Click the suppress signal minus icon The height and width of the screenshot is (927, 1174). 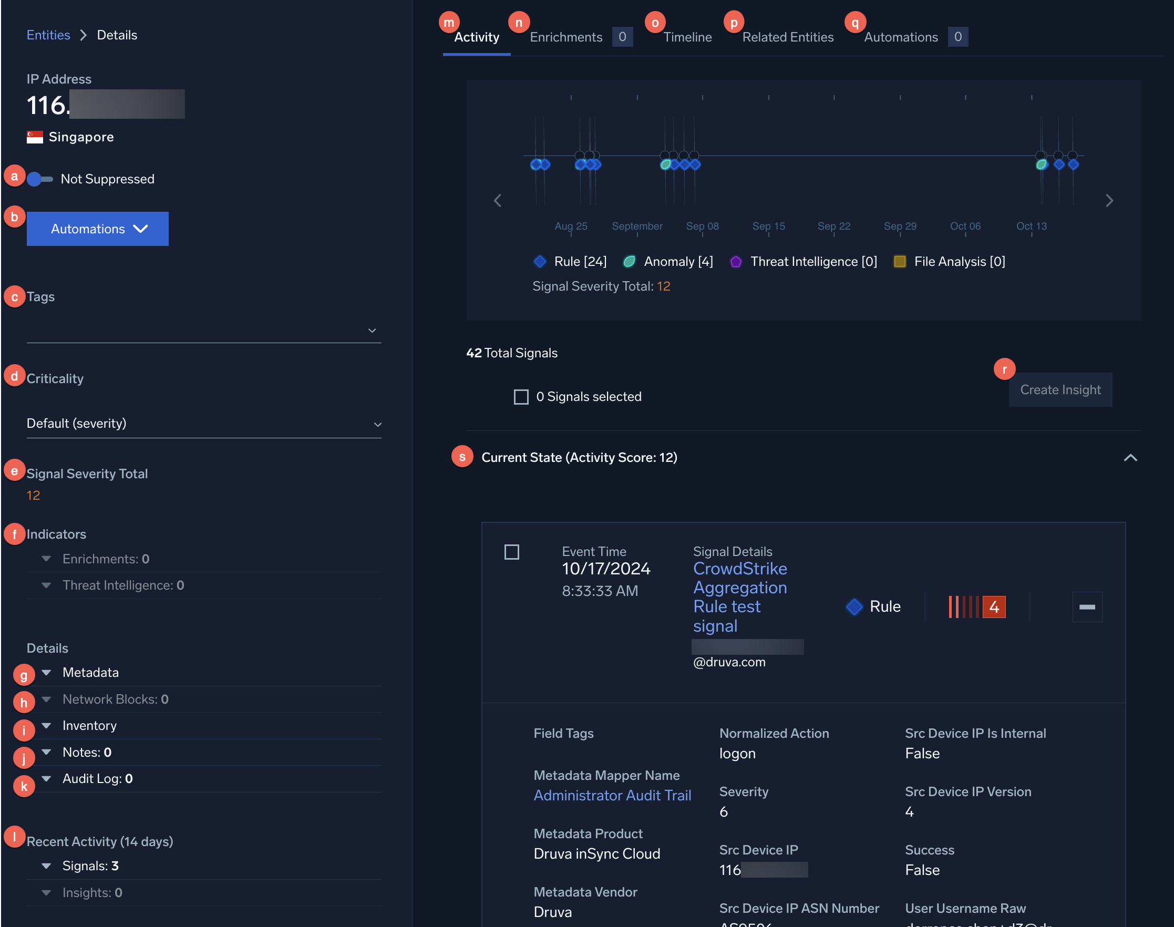click(x=1087, y=607)
